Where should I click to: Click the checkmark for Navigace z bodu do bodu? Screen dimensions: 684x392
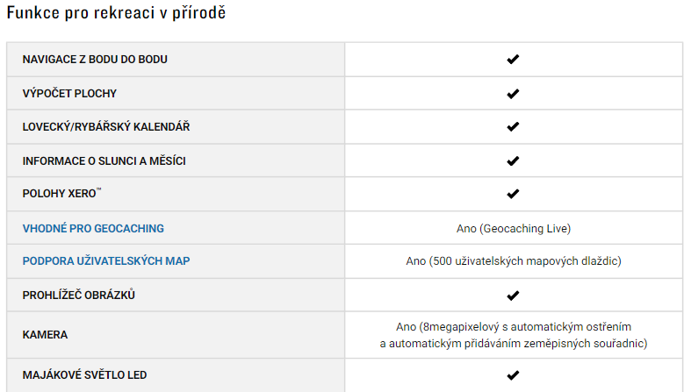coord(513,60)
